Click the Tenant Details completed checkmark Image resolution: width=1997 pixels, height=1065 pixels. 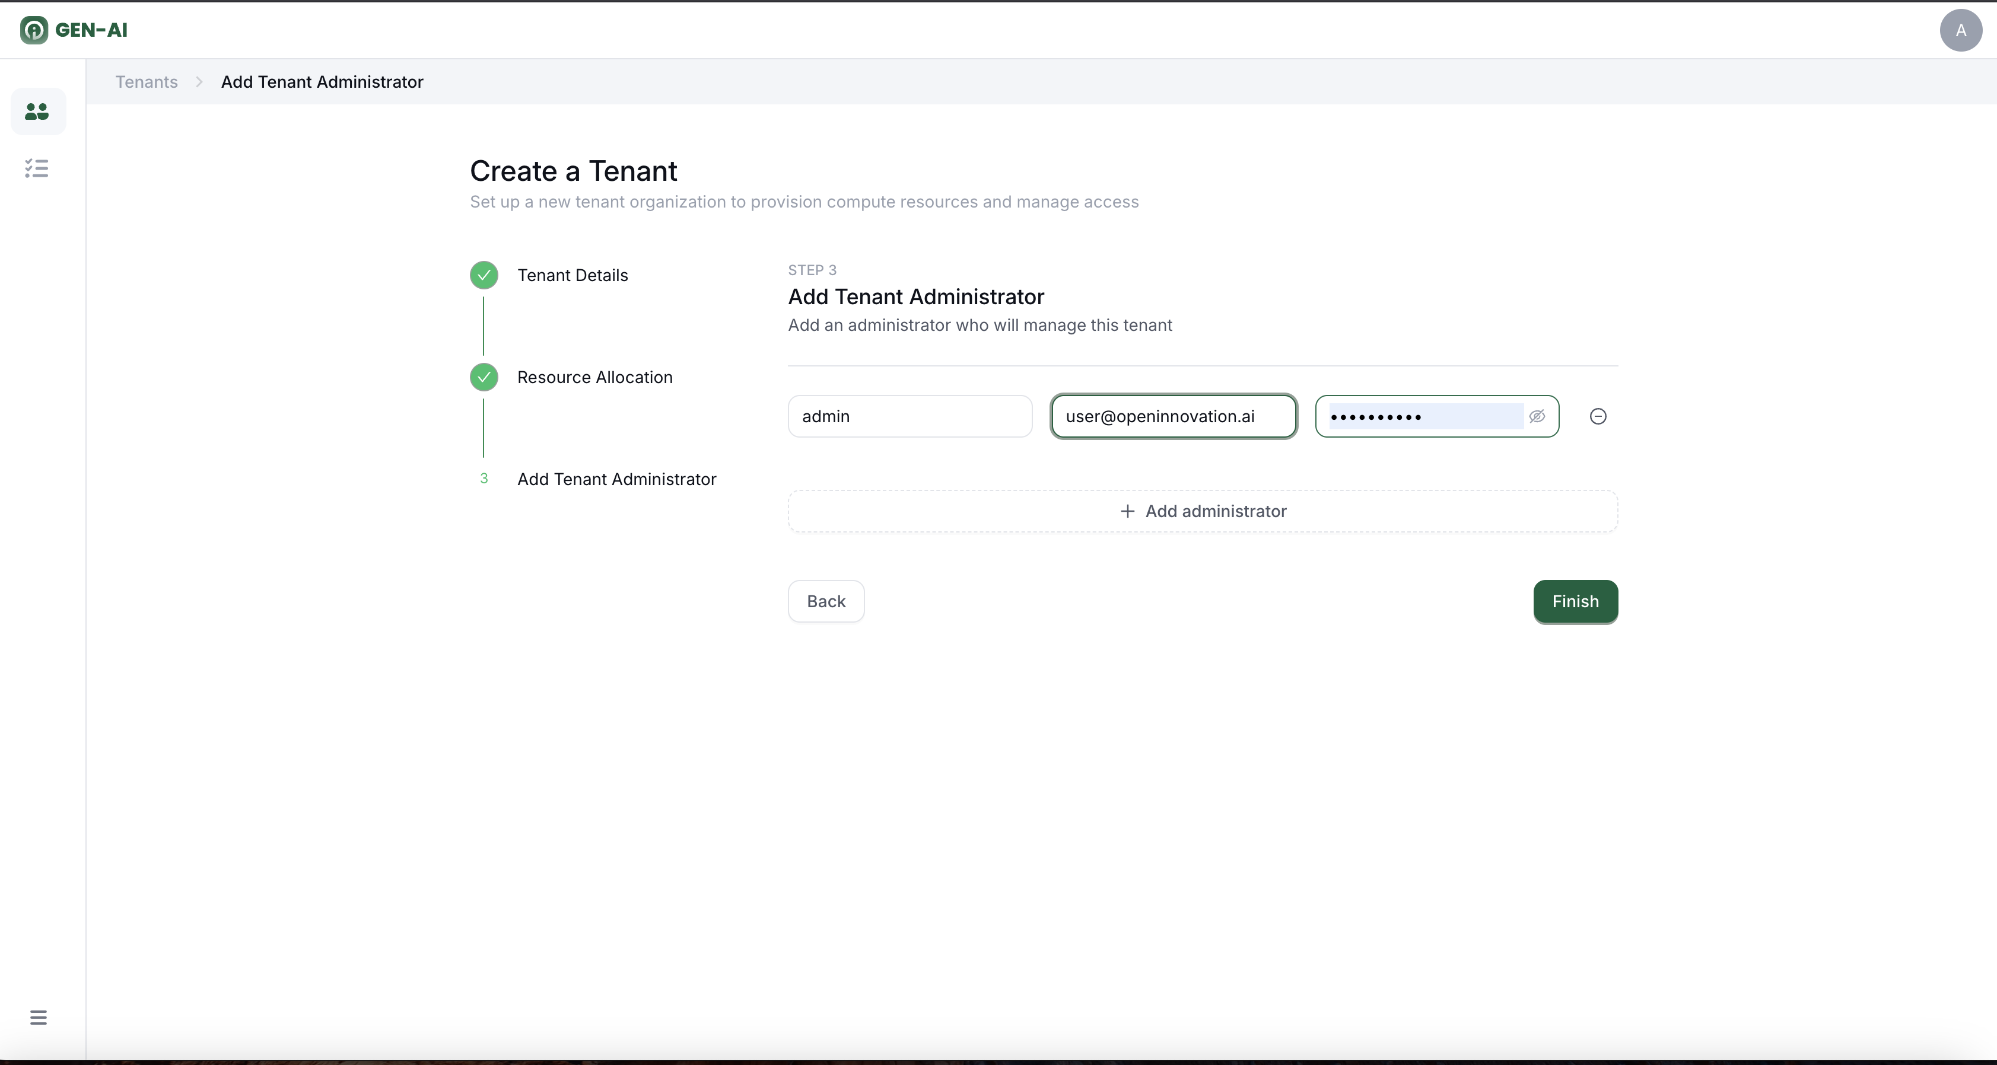pyautogui.click(x=484, y=275)
